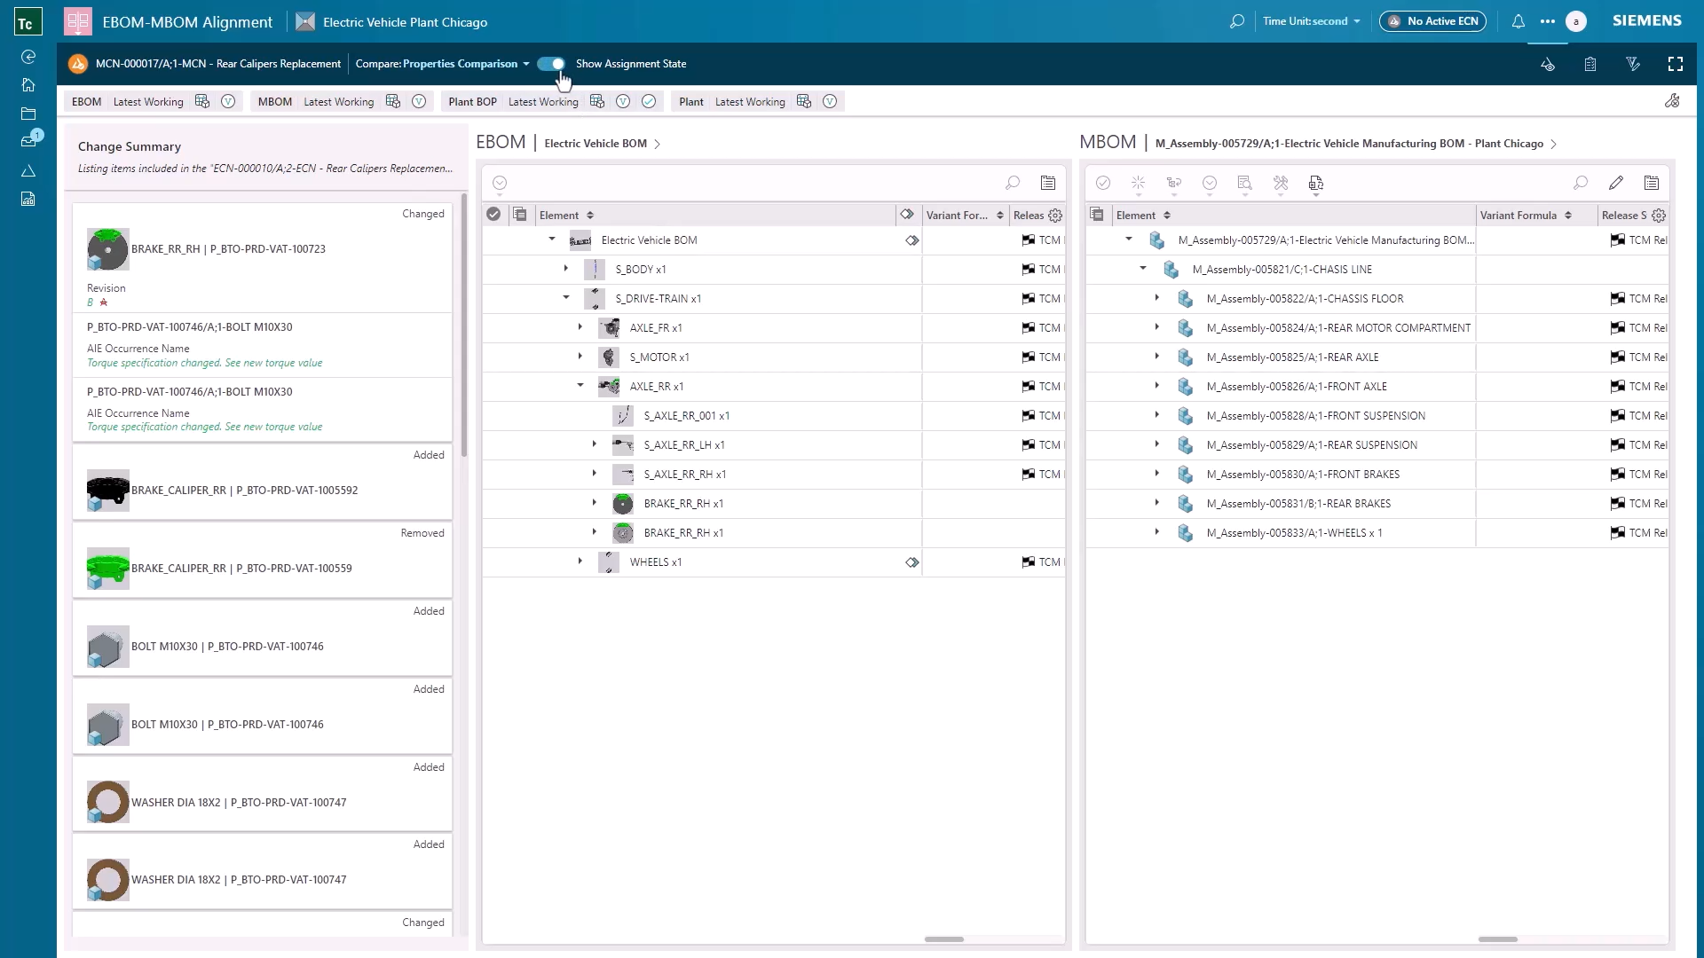
Task: Click EBOM revision rule configuration icon
Action: coord(202,102)
